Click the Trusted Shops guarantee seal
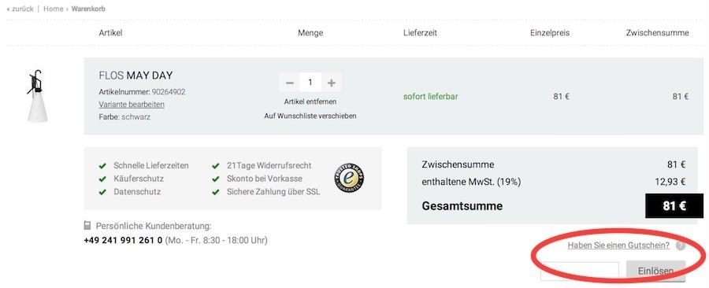Screen dimensions: 709x288 349,179
